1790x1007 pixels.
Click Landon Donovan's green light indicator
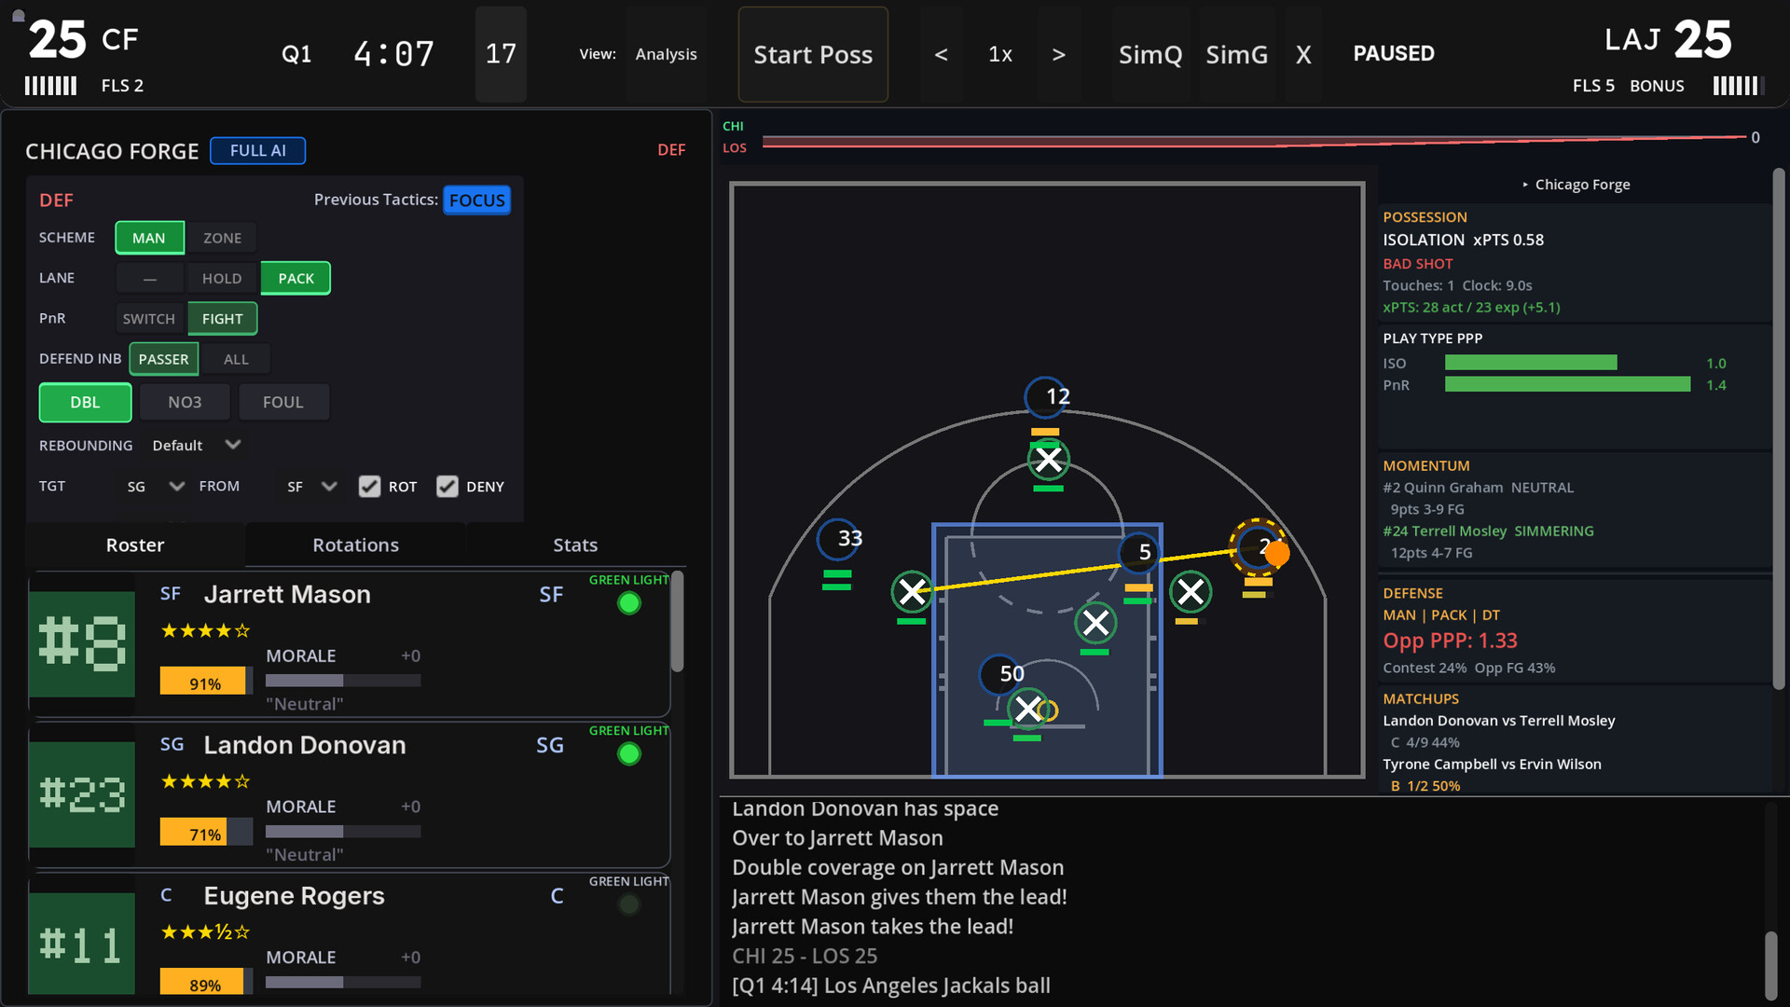click(x=629, y=754)
